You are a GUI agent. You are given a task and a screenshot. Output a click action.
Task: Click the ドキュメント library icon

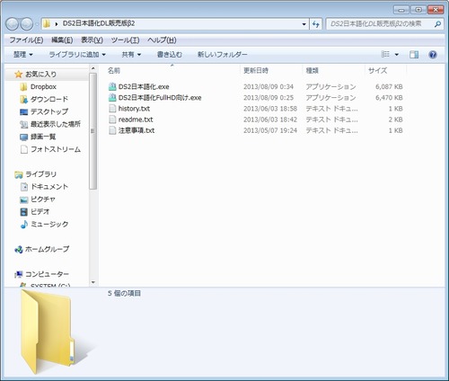(23, 187)
